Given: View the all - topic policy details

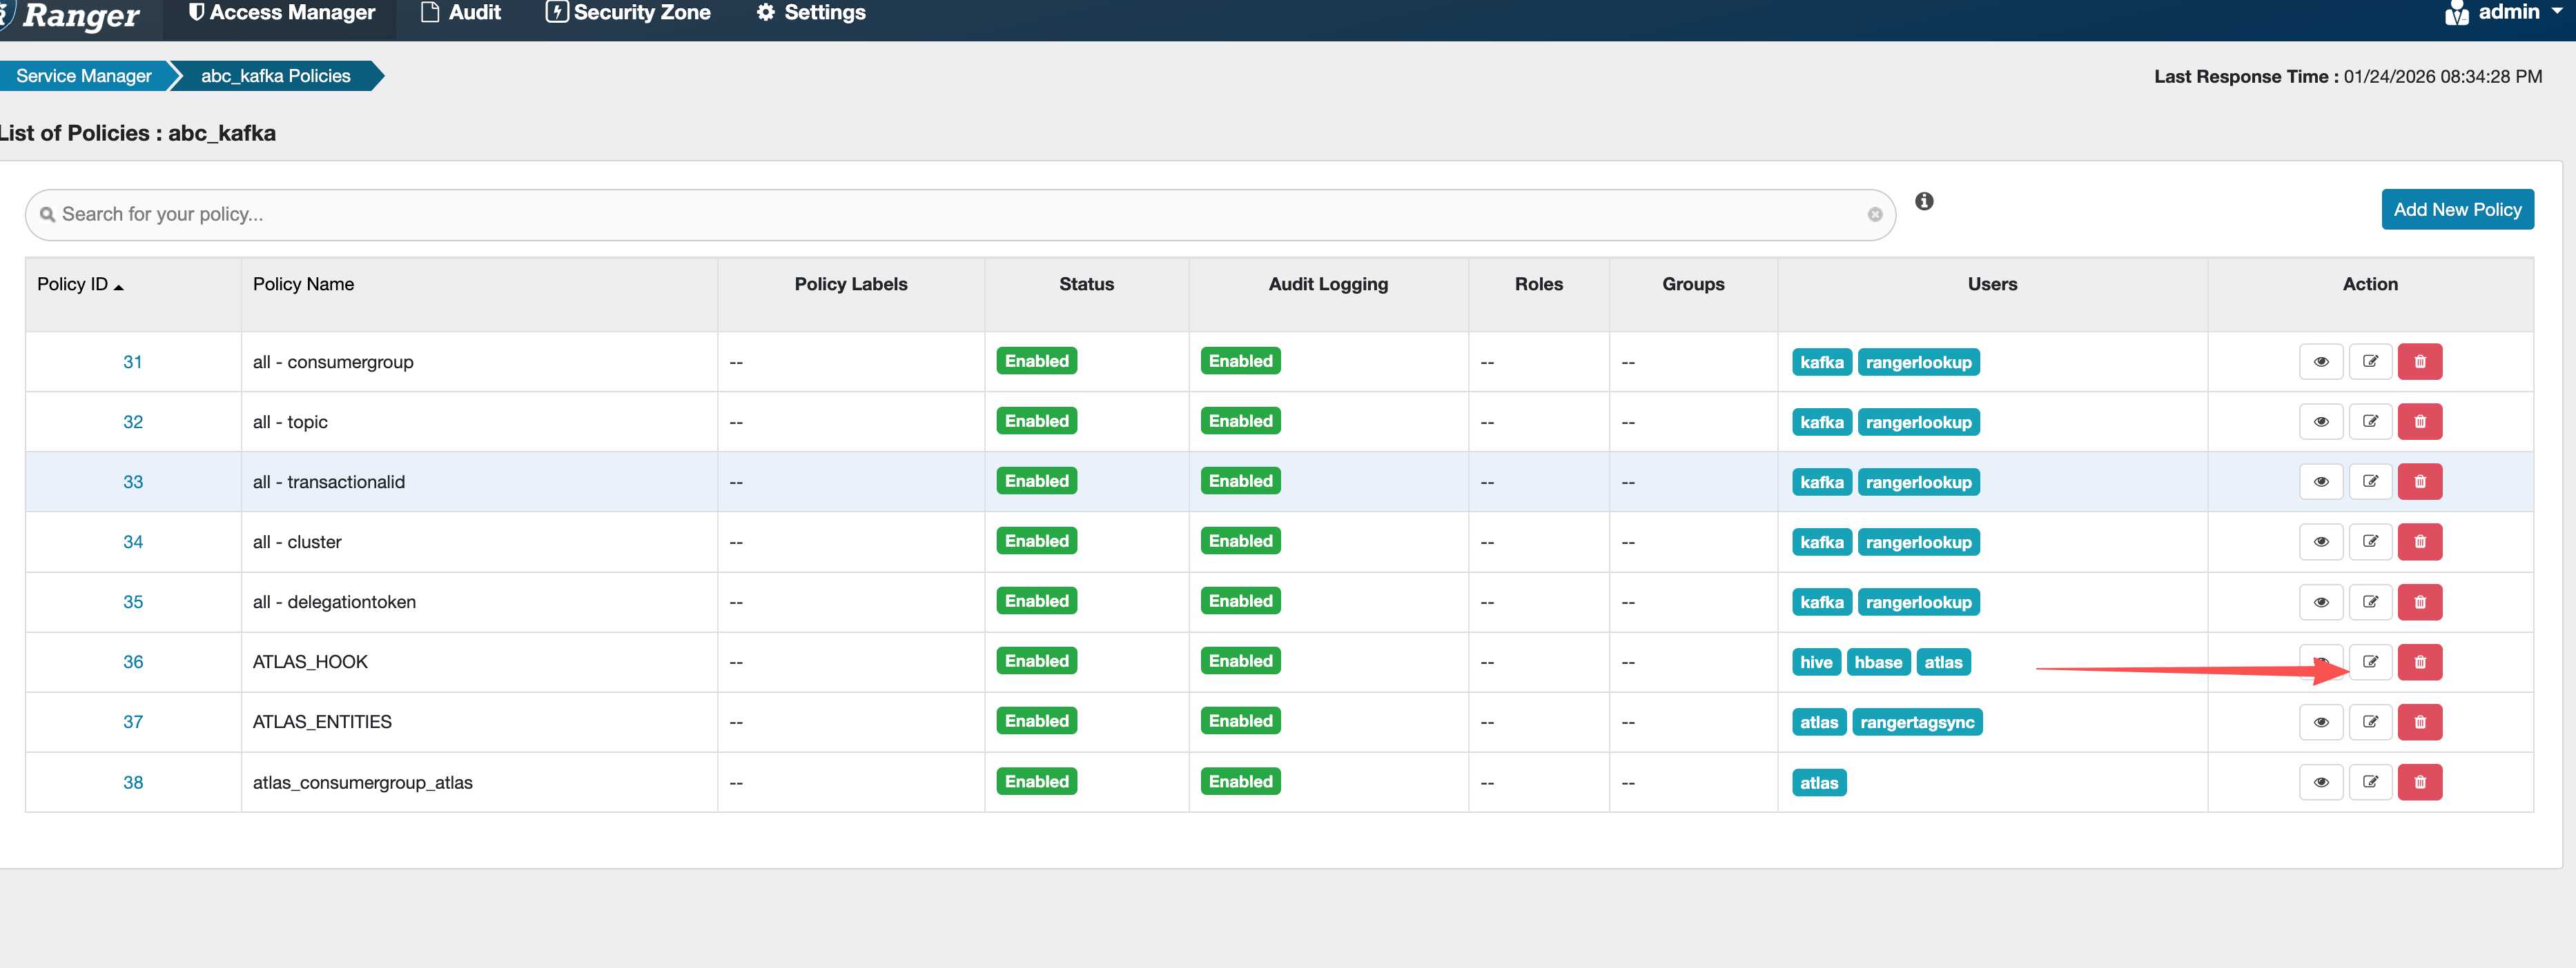Looking at the screenshot, I should click(x=2320, y=421).
